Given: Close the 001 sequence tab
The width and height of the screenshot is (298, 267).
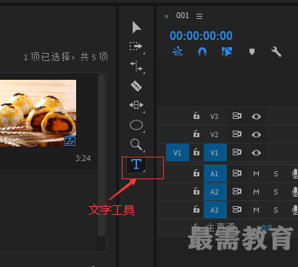Looking at the screenshot, I should [166, 17].
